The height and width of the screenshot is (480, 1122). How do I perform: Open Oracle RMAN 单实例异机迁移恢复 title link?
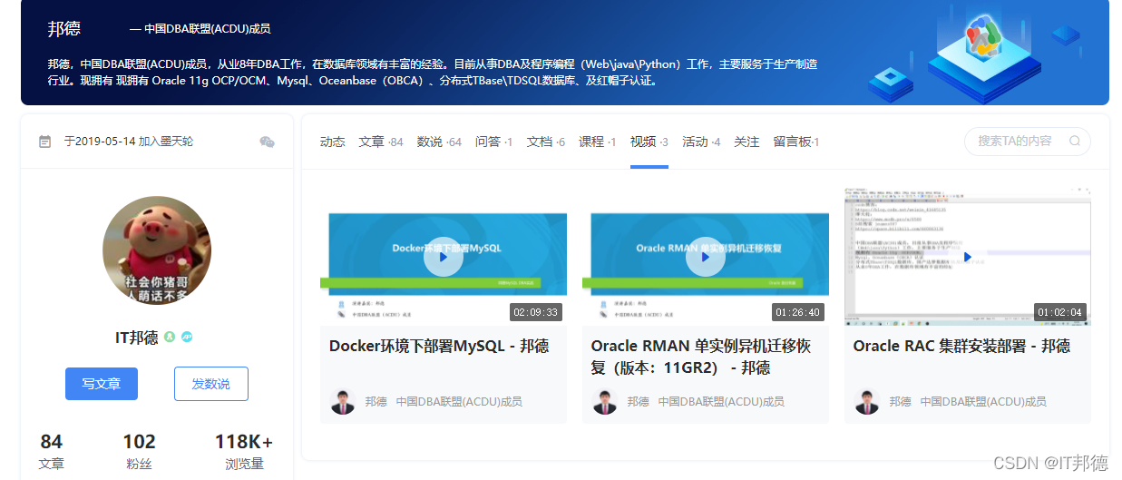[701, 357]
